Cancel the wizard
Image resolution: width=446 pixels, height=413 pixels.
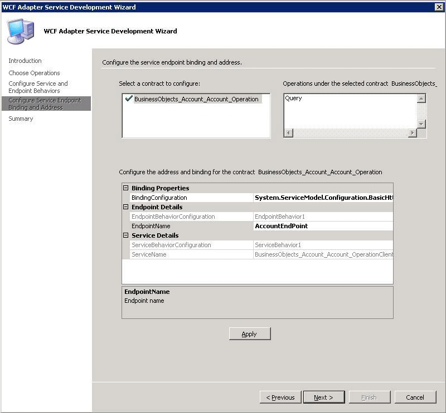(415, 397)
